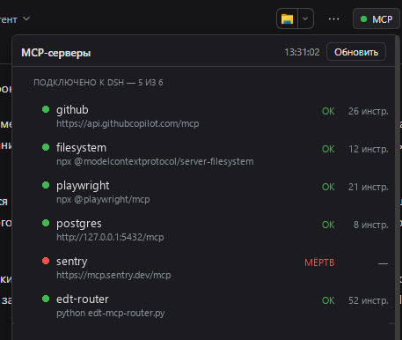Click the green status dot for github

tap(46, 109)
